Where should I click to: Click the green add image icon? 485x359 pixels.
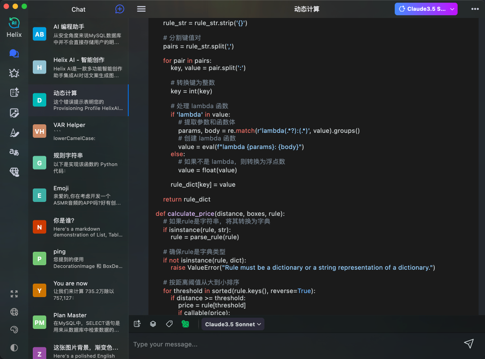click(185, 324)
